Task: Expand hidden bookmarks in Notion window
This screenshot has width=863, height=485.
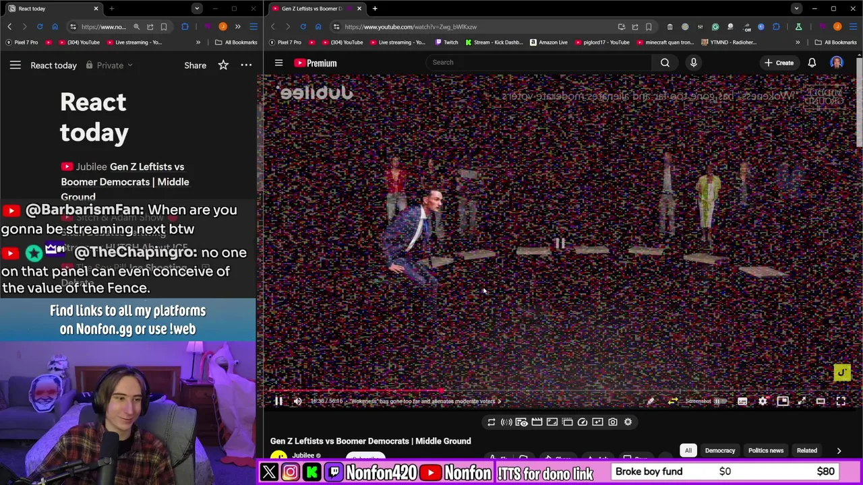Action: pos(198,42)
